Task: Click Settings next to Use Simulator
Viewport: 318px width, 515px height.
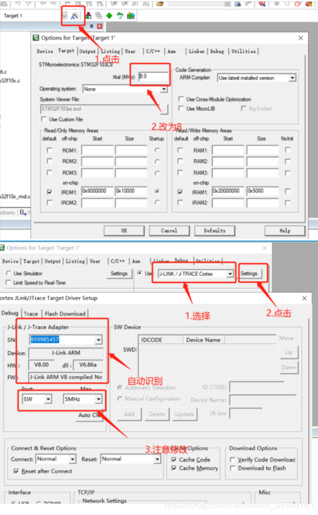Action: pos(119,274)
